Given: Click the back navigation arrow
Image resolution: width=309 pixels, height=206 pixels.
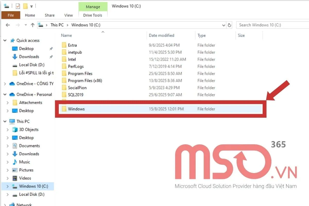Looking at the screenshot, I should coord(8,25).
